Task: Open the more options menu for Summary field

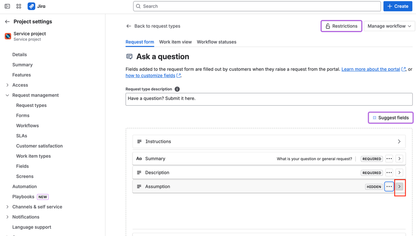Action: pyautogui.click(x=389, y=159)
